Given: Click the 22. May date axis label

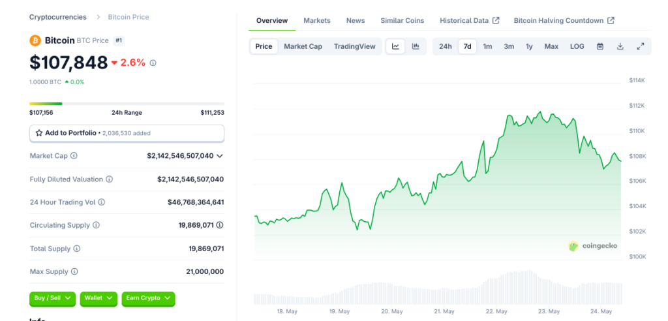Looking at the screenshot, I should 496,311.
